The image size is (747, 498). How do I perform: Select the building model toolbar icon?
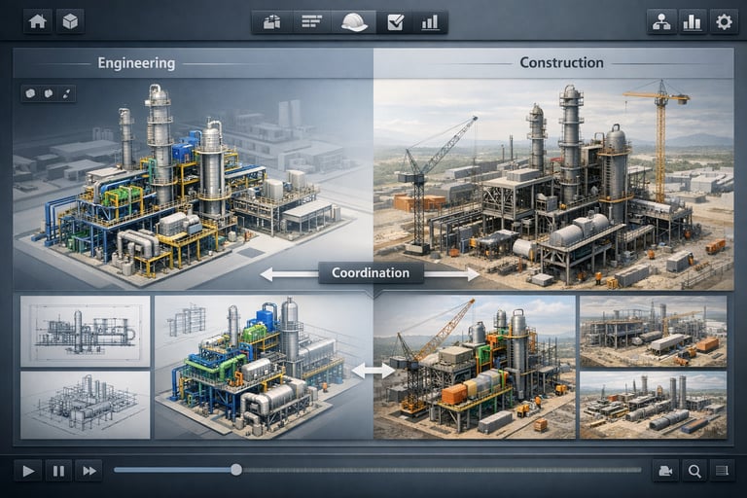272,22
